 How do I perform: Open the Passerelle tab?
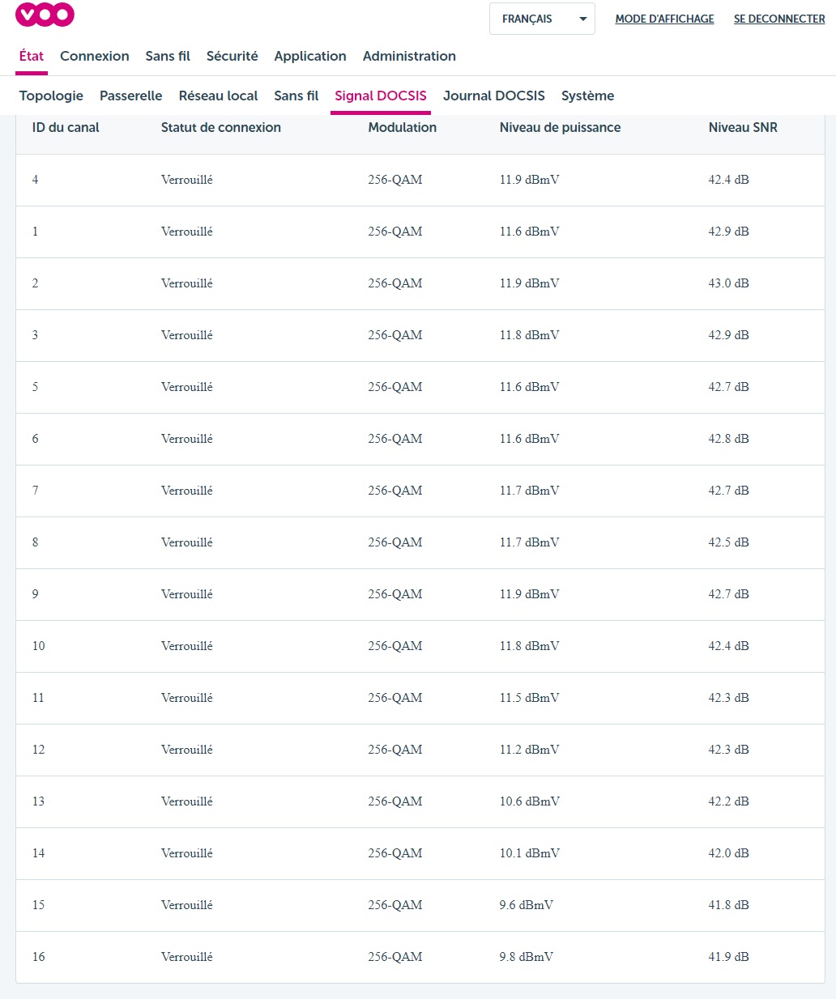[x=130, y=96]
